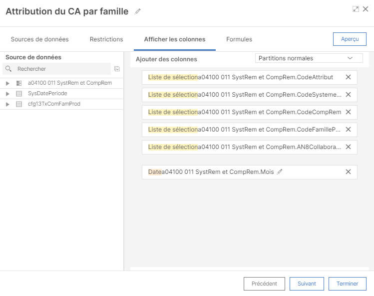Go to the Formules tab
Viewport: 374px width, 296px height.
[239, 39]
